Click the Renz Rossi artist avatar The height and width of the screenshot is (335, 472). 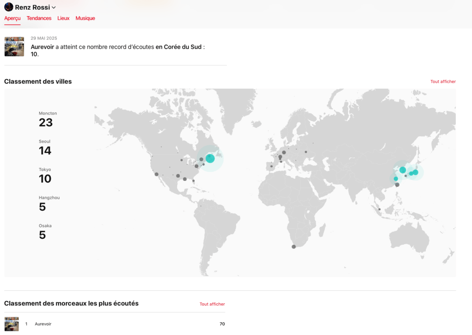pos(9,7)
